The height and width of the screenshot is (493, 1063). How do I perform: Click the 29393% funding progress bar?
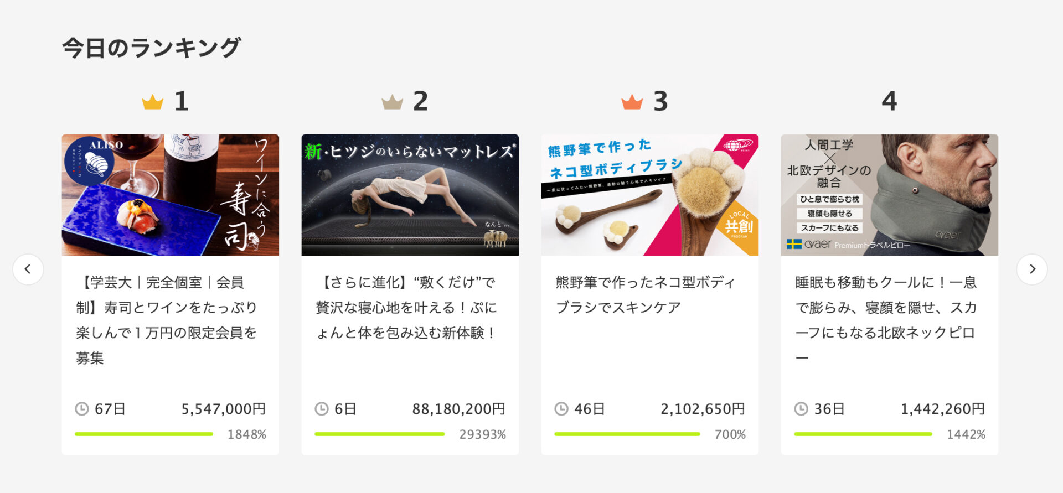point(380,434)
